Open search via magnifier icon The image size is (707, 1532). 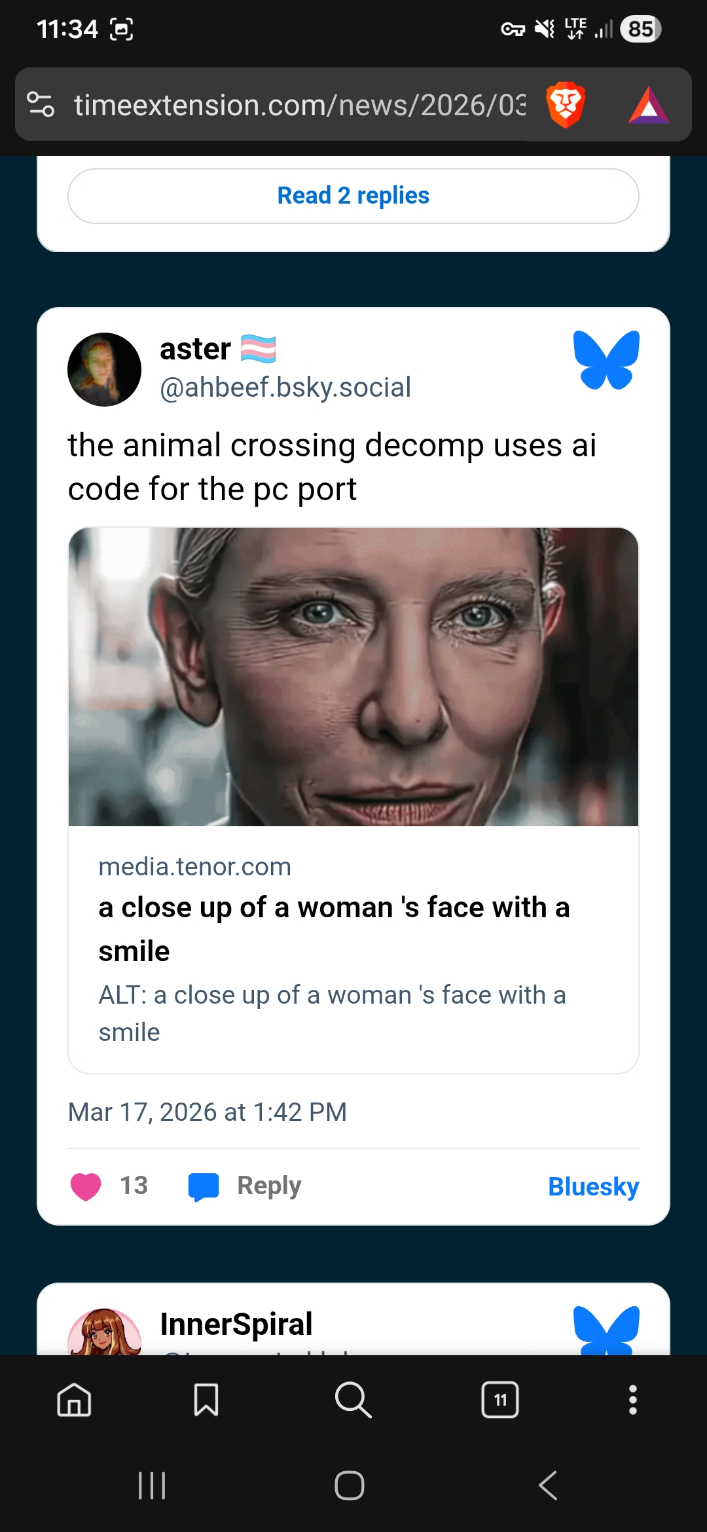click(x=353, y=1400)
